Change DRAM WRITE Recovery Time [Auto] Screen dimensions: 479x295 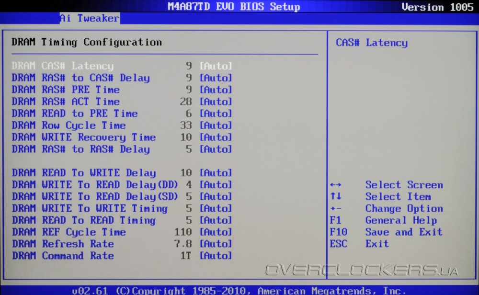pos(216,137)
